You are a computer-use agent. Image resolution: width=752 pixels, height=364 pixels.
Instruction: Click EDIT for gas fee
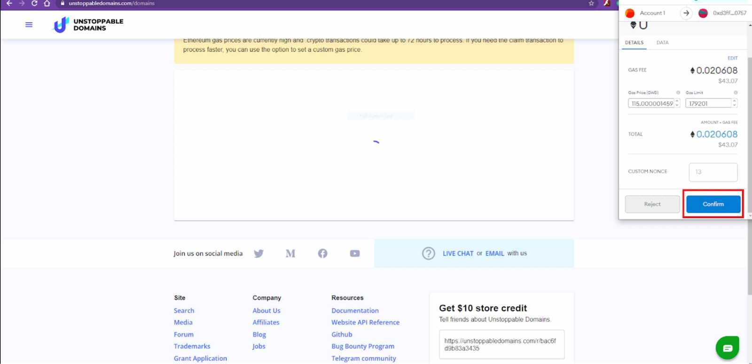click(733, 58)
